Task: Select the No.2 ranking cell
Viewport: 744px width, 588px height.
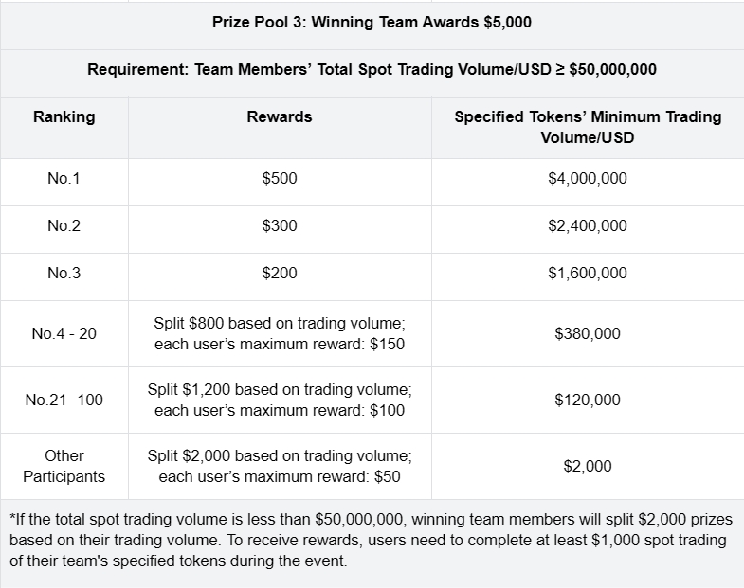Action: [x=64, y=226]
